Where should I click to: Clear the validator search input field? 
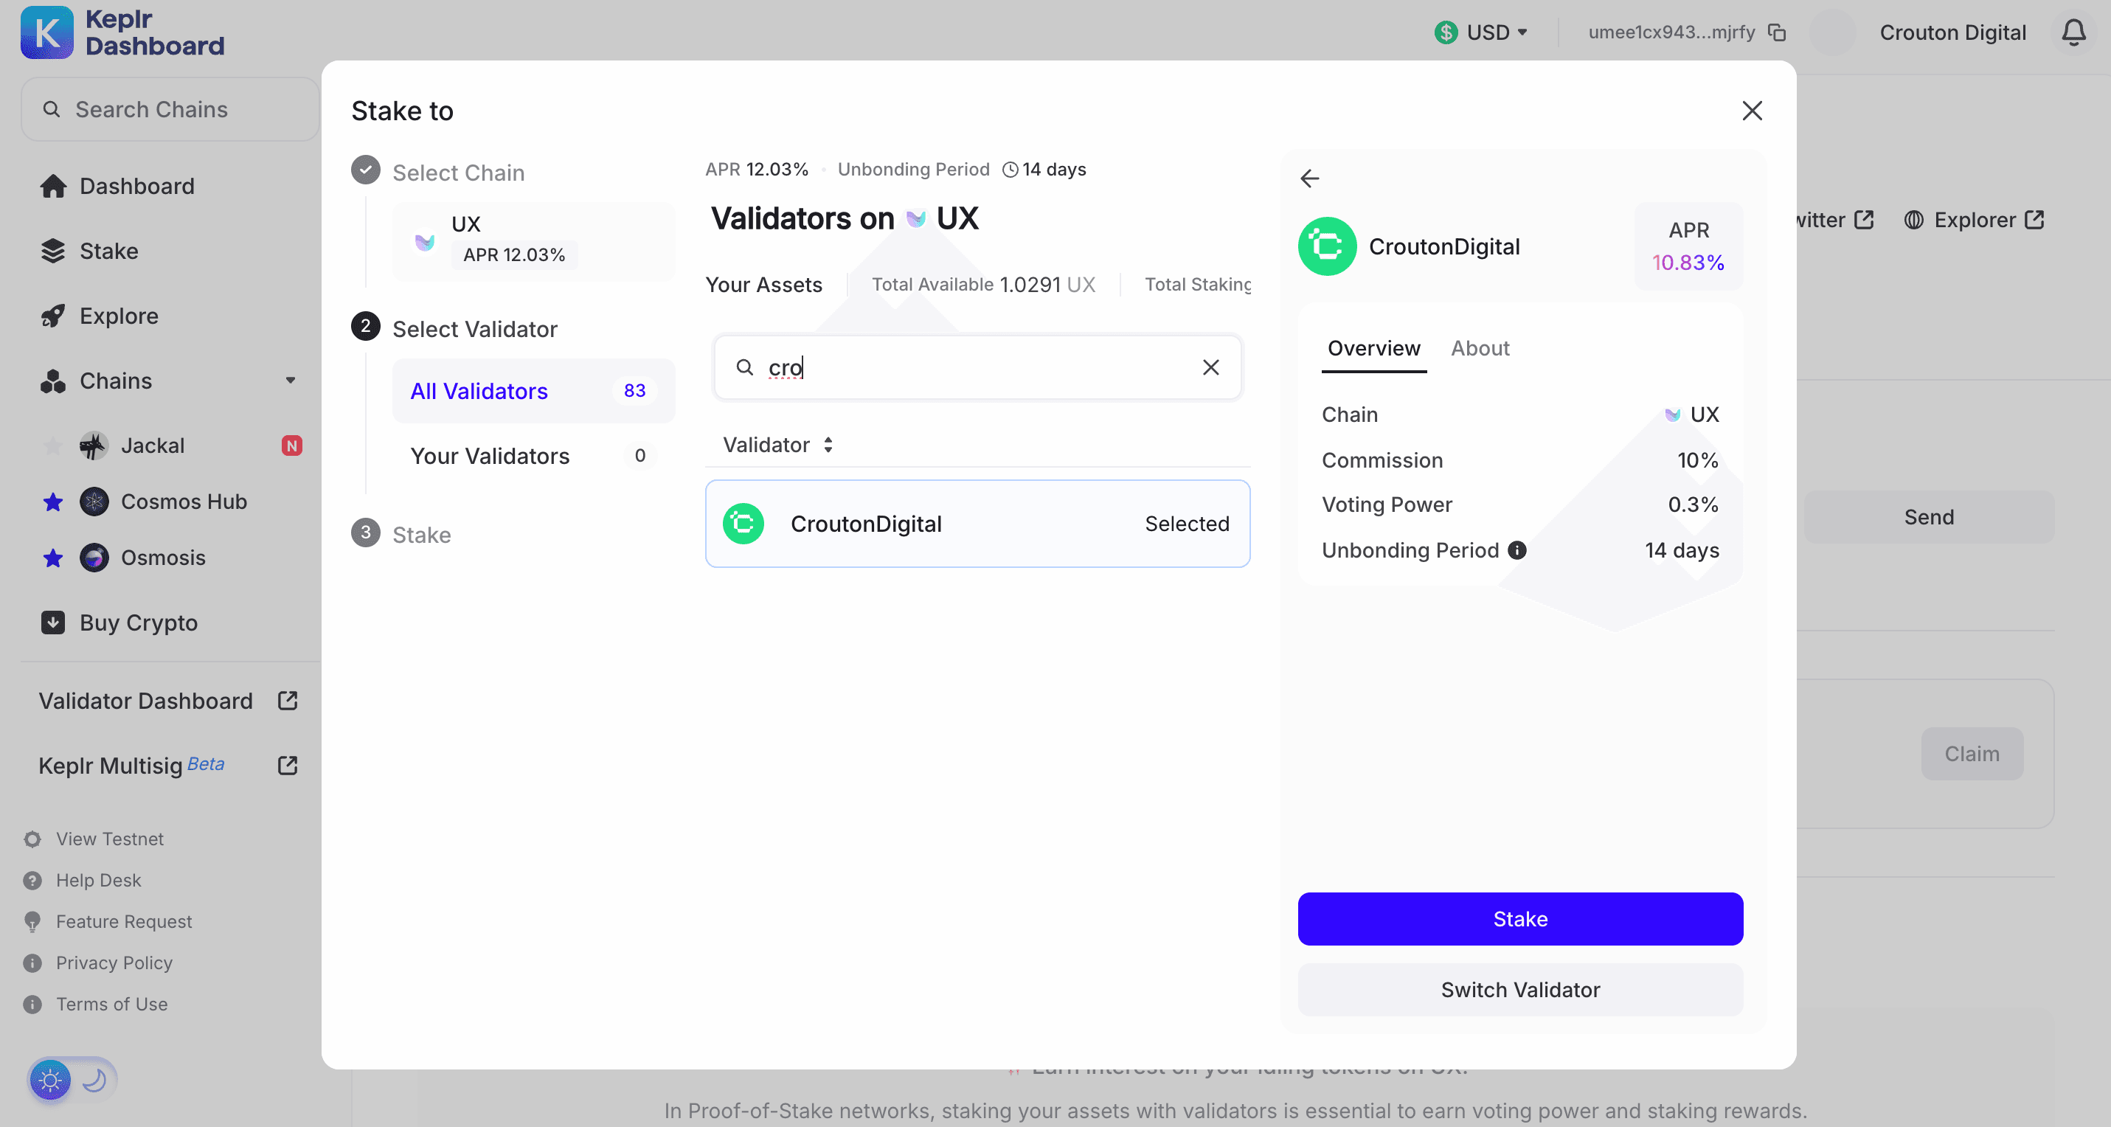[1210, 367]
